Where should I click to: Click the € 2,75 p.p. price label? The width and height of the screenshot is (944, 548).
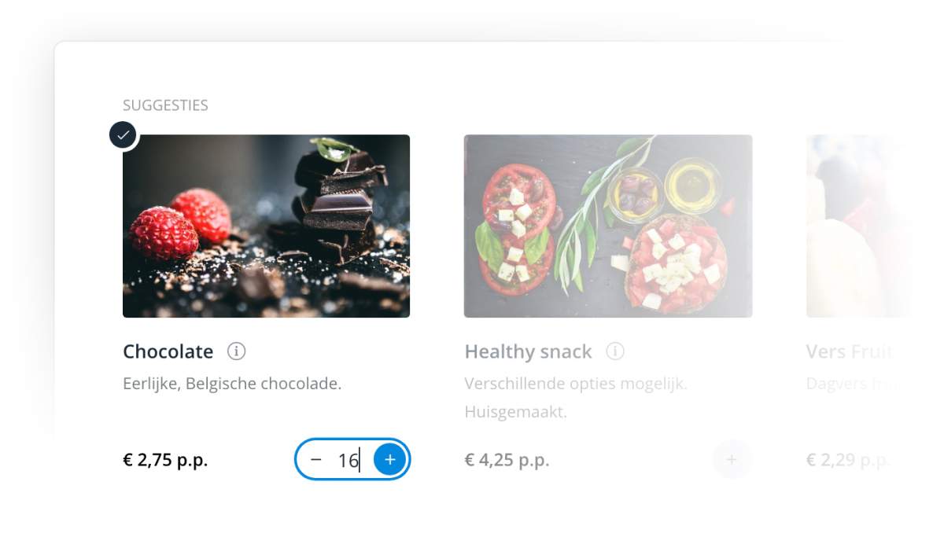tap(165, 460)
